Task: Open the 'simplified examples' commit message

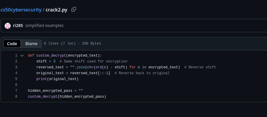Action: (44, 26)
